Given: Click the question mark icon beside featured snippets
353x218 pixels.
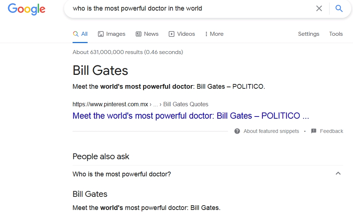Looking at the screenshot, I should 237,131.
